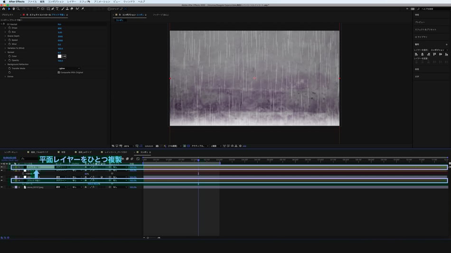The width and height of the screenshot is (451, 253).
Task: Pick the Selection arrow tool
Action: [x=9, y=9]
